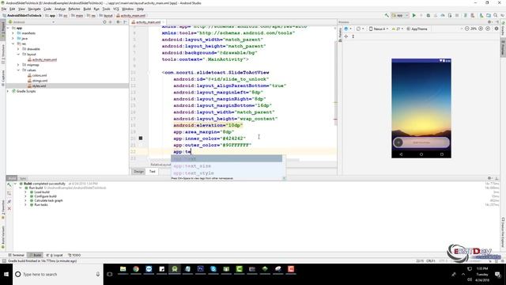Click the Make Project hammer icon
The height and width of the screenshot is (285, 506).
[x=387, y=15]
